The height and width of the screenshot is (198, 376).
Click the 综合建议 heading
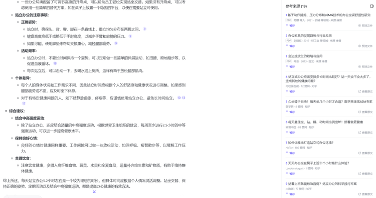point(17,110)
